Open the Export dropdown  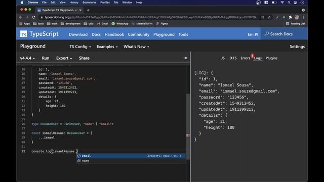64,58
